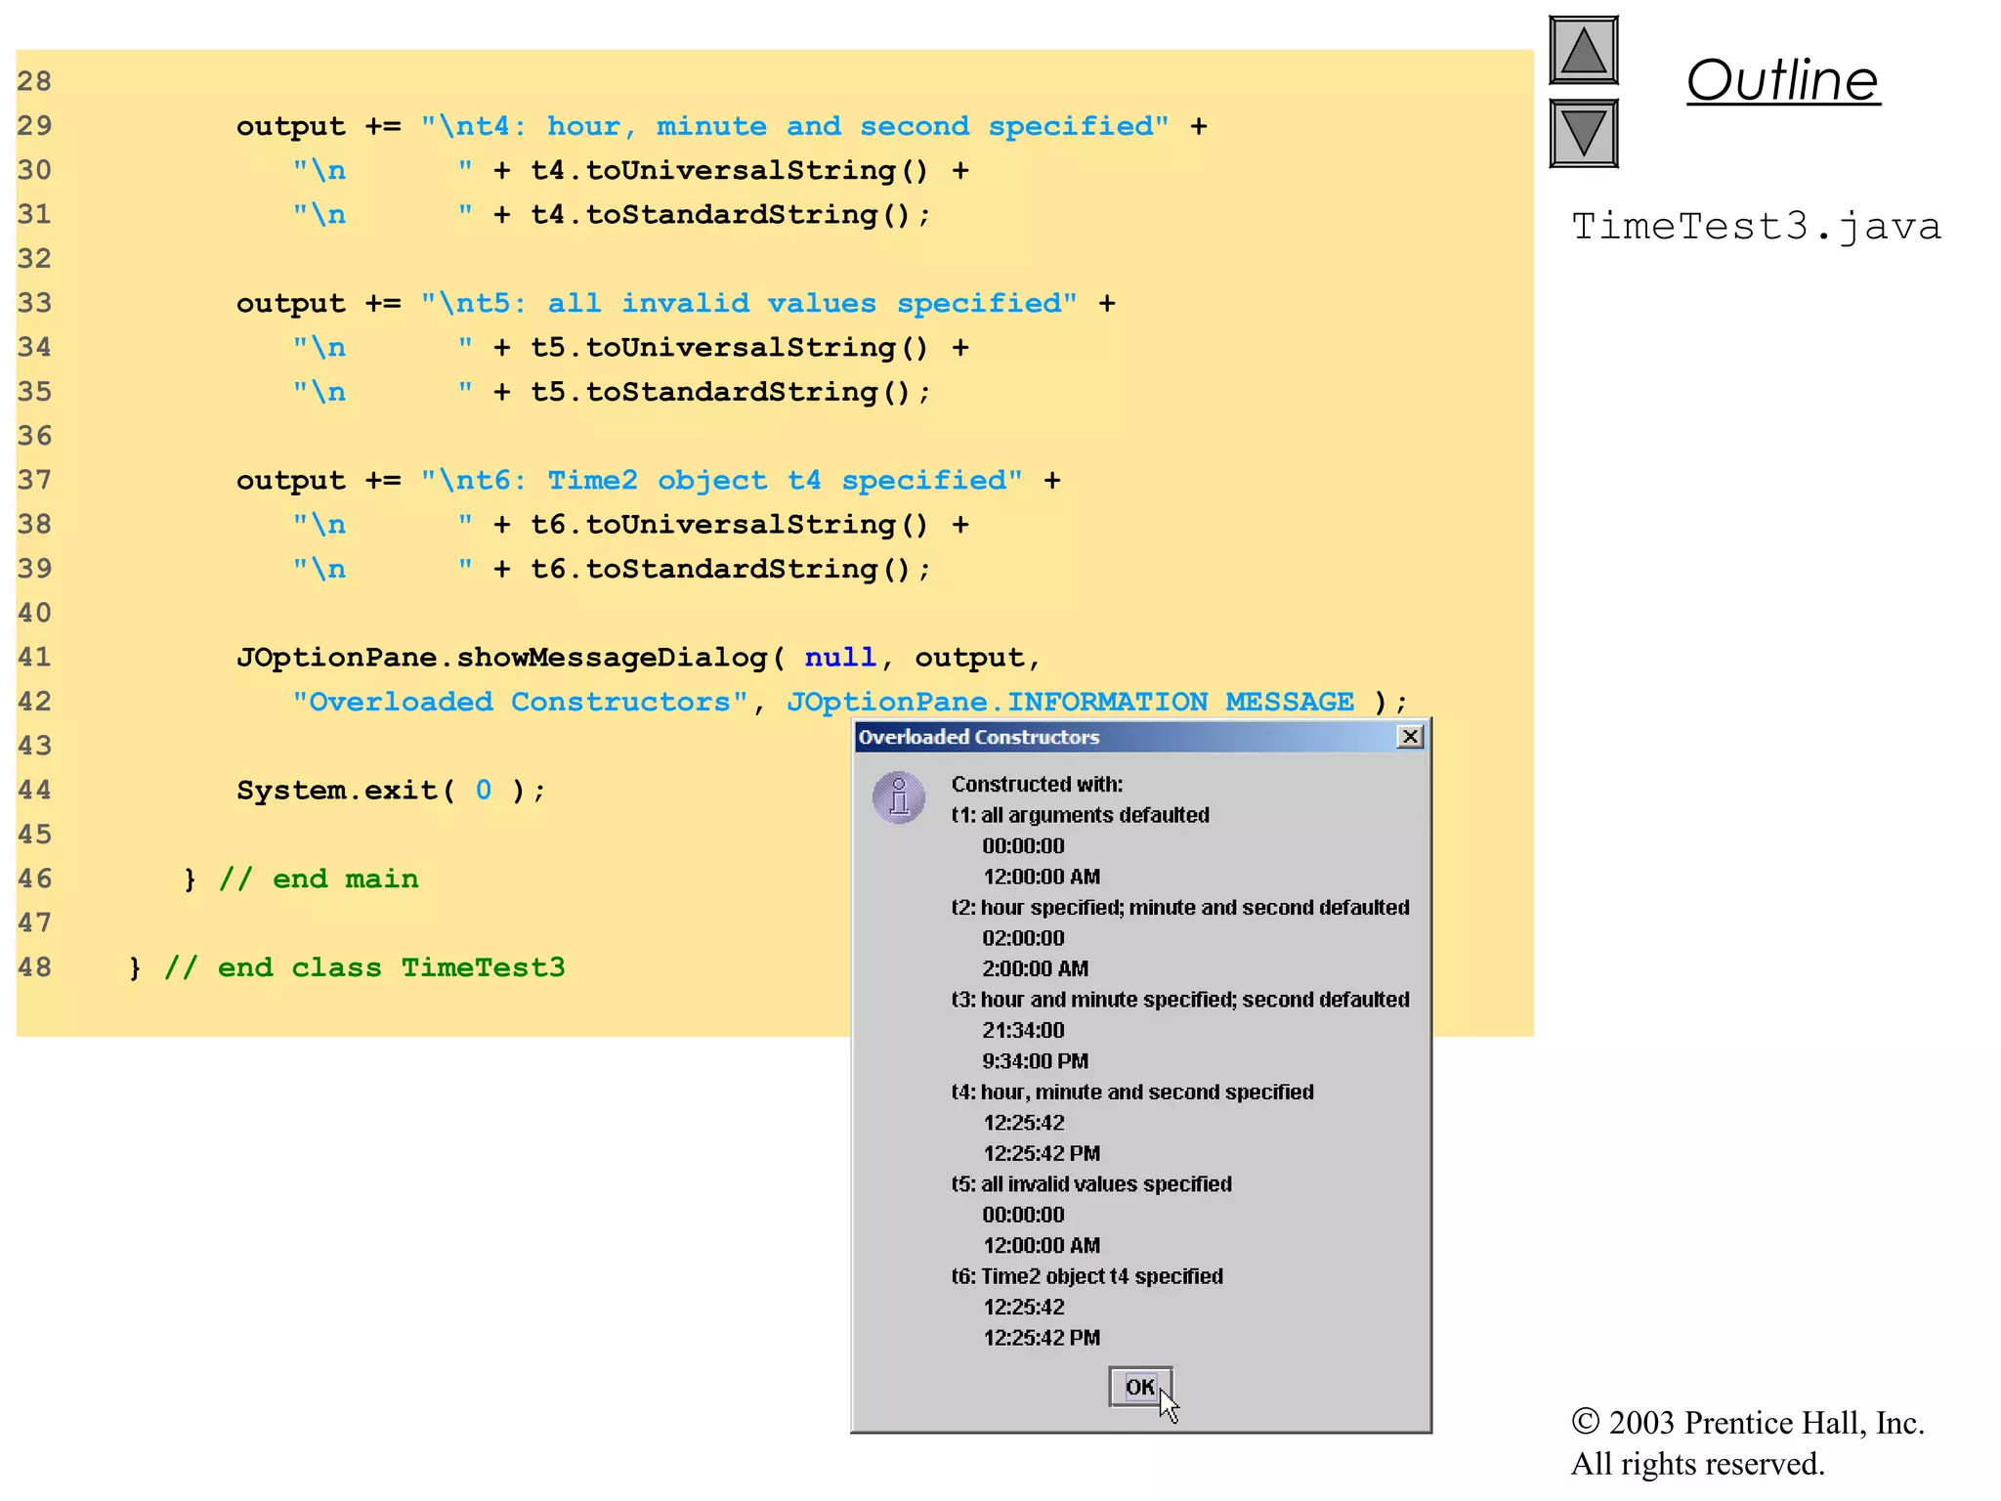Click 't5: all invalid values specified' dialog line
Viewport: 2001px width, 1501px height.
(1091, 1184)
